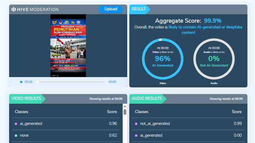Image resolution: width=255 pixels, height=143 pixels.
Task: Select the audio 'ai_generated' class label
Action: pos(151,135)
